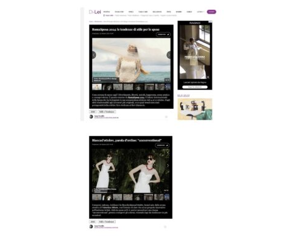Select 'Stili e Tendenze' tag under Bianca d'ottobre
Viewport: 307px width, 246px height.
coord(106,221)
